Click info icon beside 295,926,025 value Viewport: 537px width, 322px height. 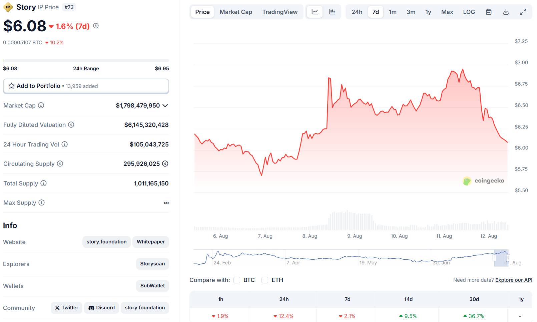pos(165,163)
